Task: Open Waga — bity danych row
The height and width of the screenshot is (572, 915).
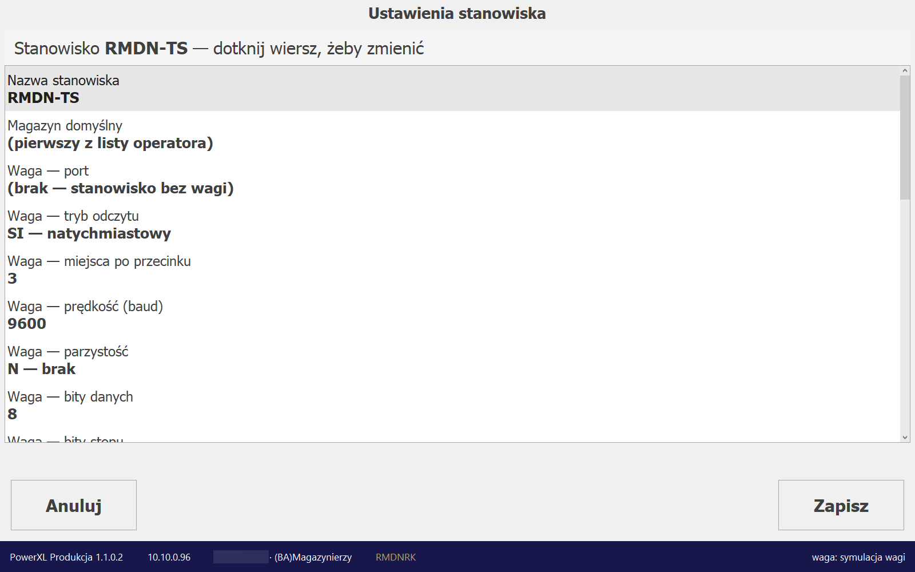Action: pyautogui.click(x=452, y=405)
